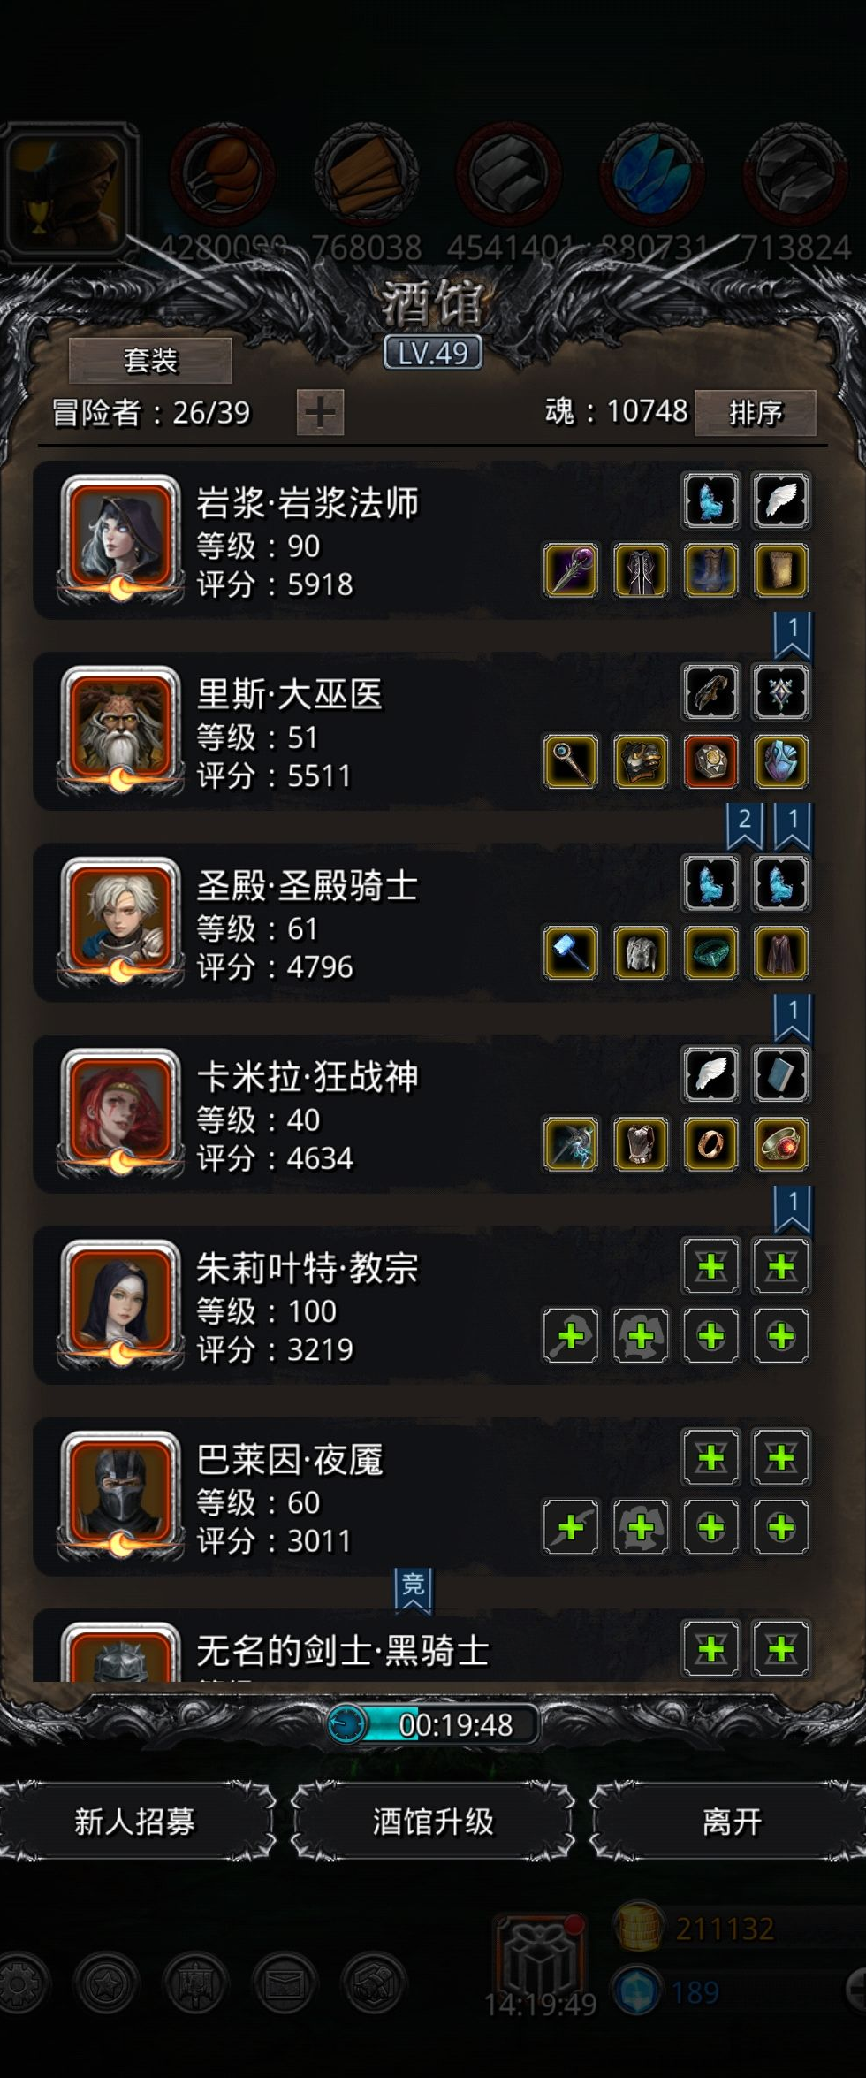This screenshot has width=866, height=2078.
Task: Tap the green emerald ring of 圣殿骑士
Action: 711,953
